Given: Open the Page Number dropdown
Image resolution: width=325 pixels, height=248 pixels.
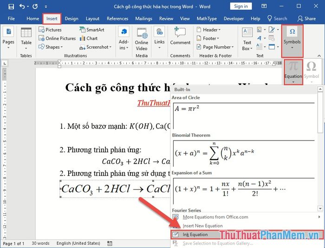Looking at the screenshot, I should (x=215, y=47).
